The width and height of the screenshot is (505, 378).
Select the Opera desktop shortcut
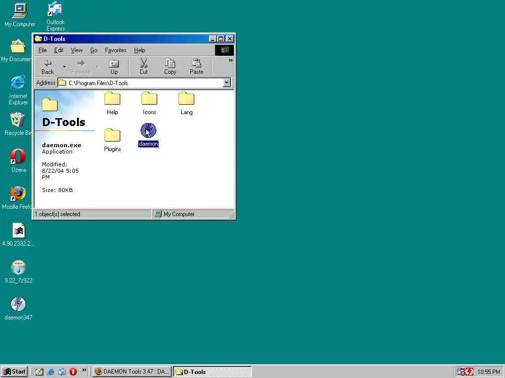[x=18, y=161]
